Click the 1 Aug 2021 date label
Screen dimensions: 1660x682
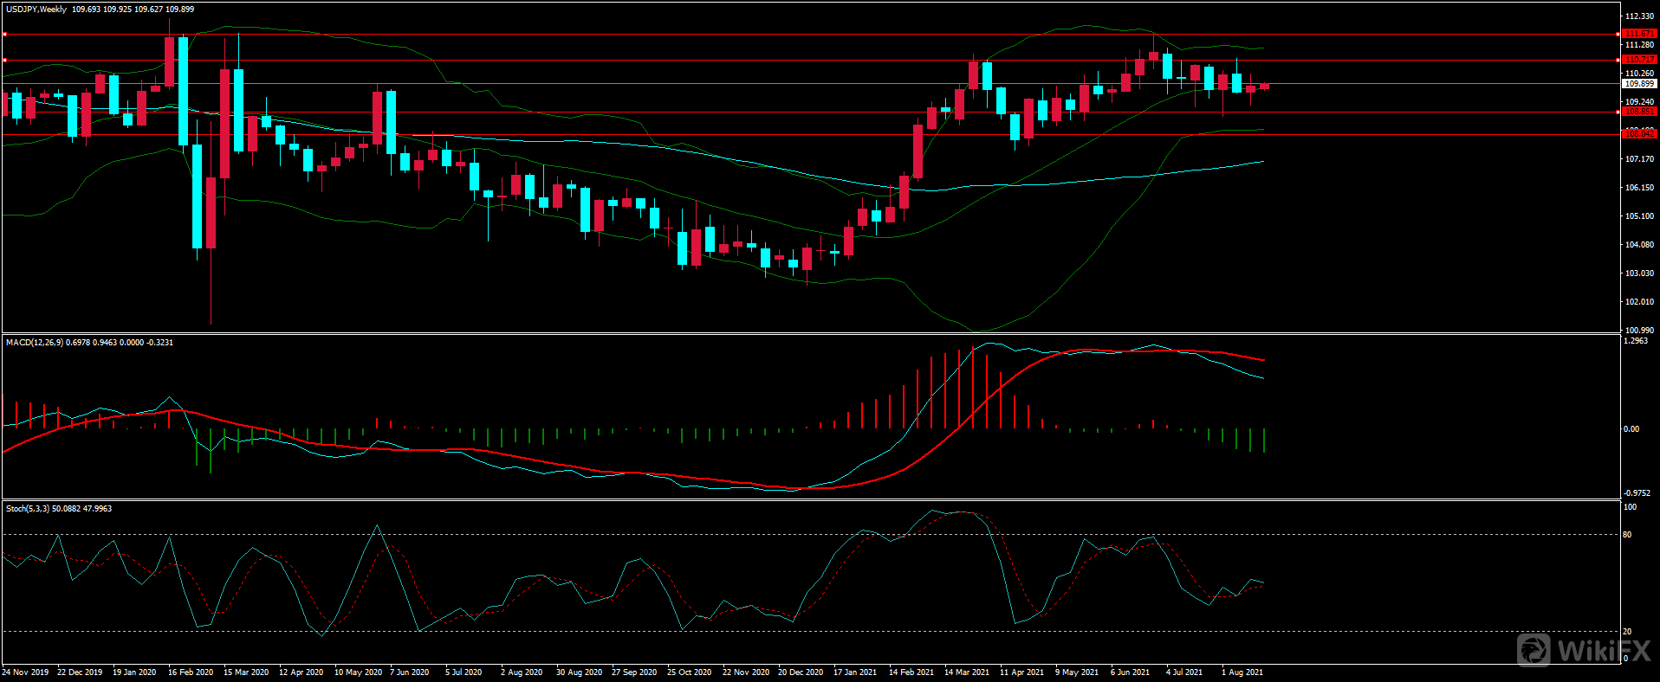coord(1242,672)
